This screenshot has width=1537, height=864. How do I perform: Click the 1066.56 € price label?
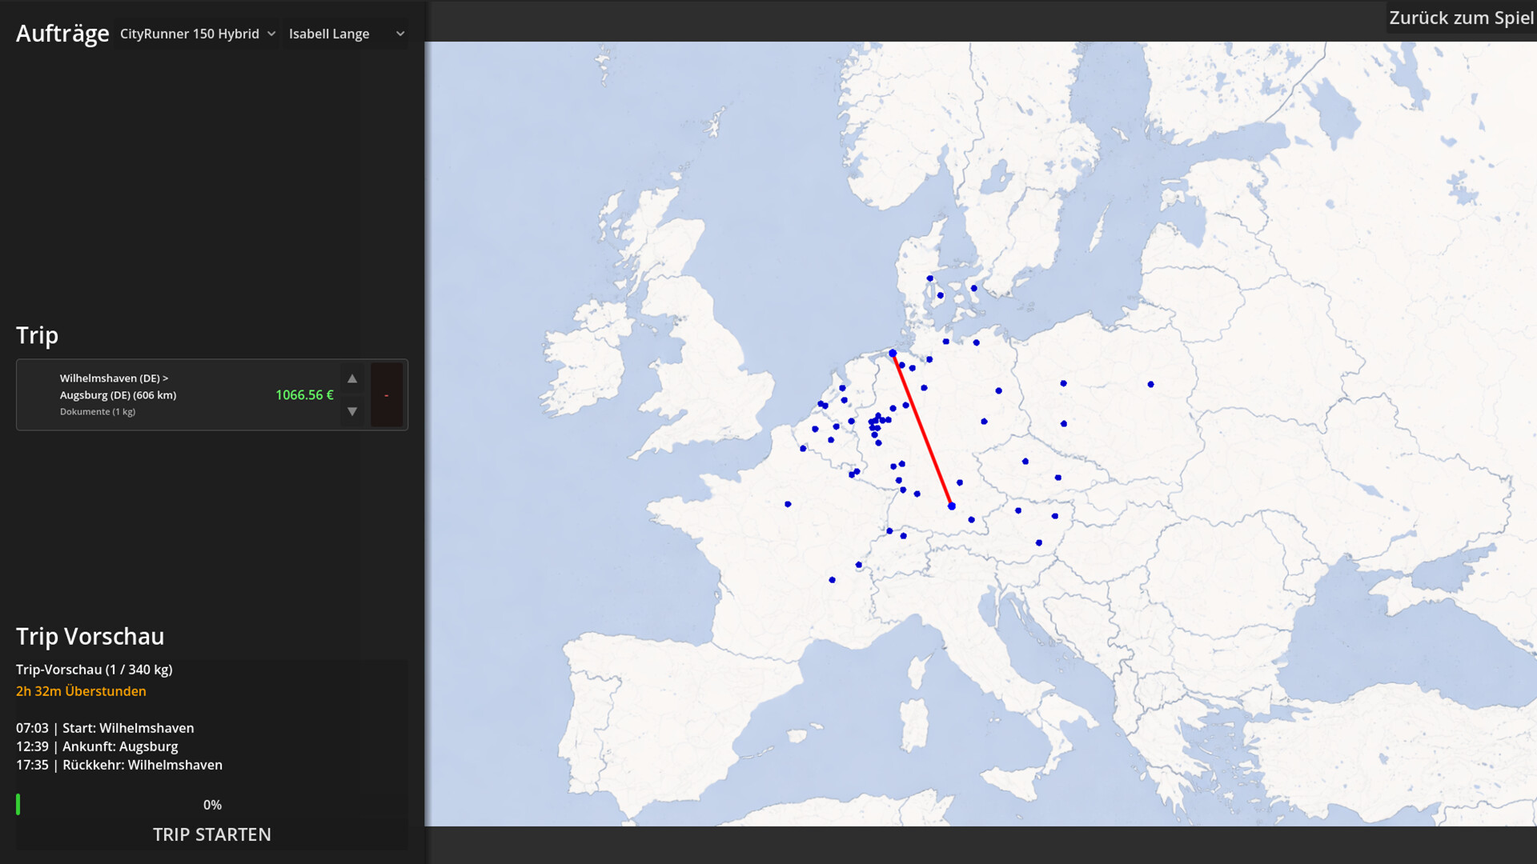click(x=304, y=394)
